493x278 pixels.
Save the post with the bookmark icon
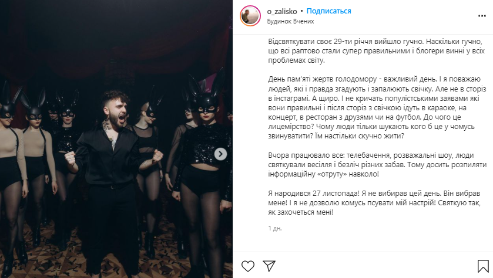pyautogui.click(x=483, y=266)
